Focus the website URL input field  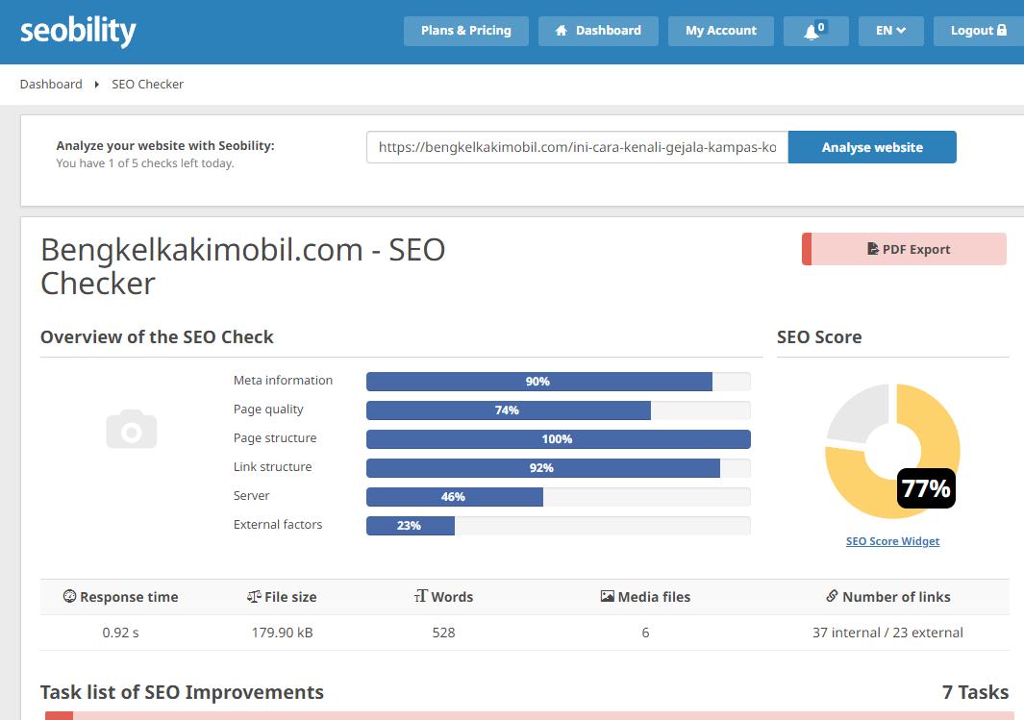click(x=577, y=147)
